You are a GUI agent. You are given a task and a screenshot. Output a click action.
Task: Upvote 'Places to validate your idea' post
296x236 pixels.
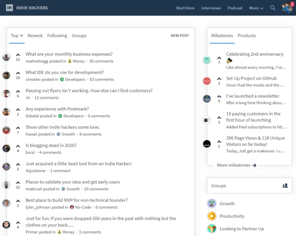[x=18, y=183]
